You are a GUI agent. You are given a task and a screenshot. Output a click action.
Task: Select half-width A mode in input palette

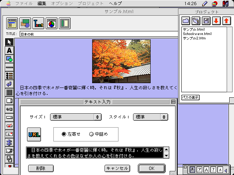click(220, 170)
